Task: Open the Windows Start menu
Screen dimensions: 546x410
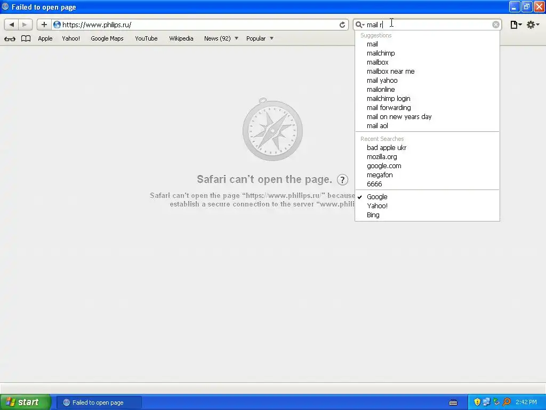Action: point(25,403)
